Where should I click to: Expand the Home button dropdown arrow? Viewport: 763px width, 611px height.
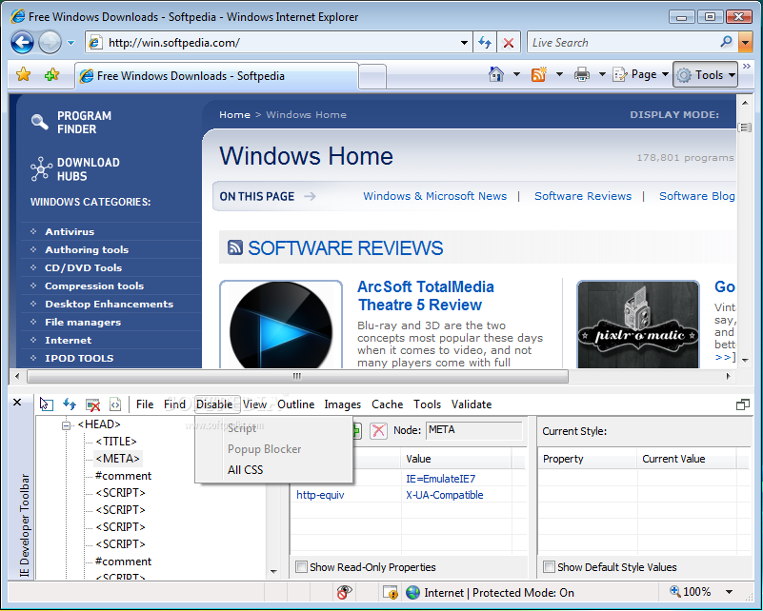[x=516, y=74]
